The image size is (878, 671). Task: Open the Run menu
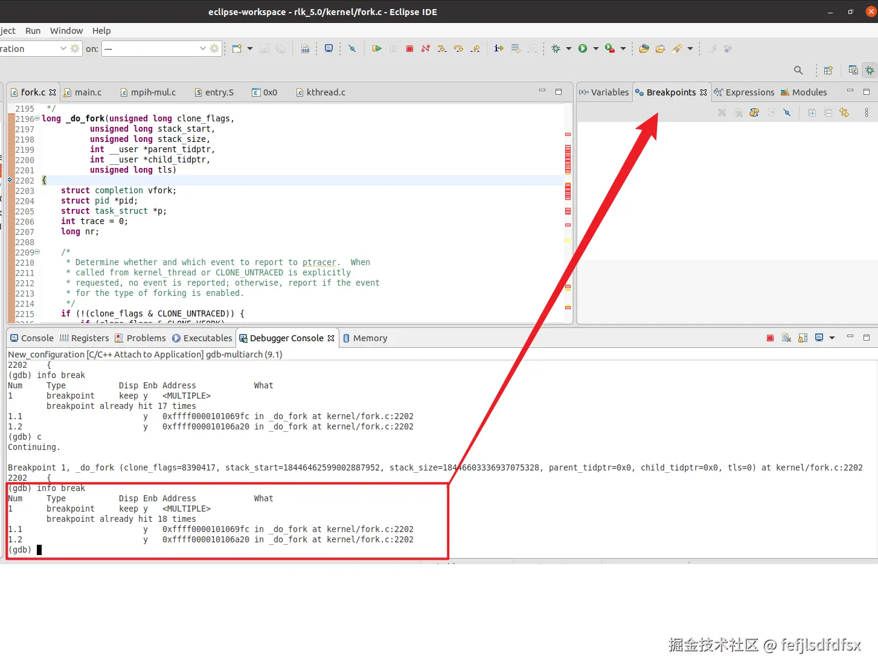click(x=33, y=31)
